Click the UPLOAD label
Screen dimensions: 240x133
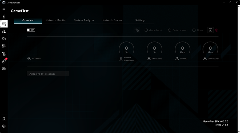point(183,58)
